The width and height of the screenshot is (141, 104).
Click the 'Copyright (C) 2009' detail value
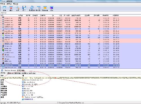(x=31, y=84)
